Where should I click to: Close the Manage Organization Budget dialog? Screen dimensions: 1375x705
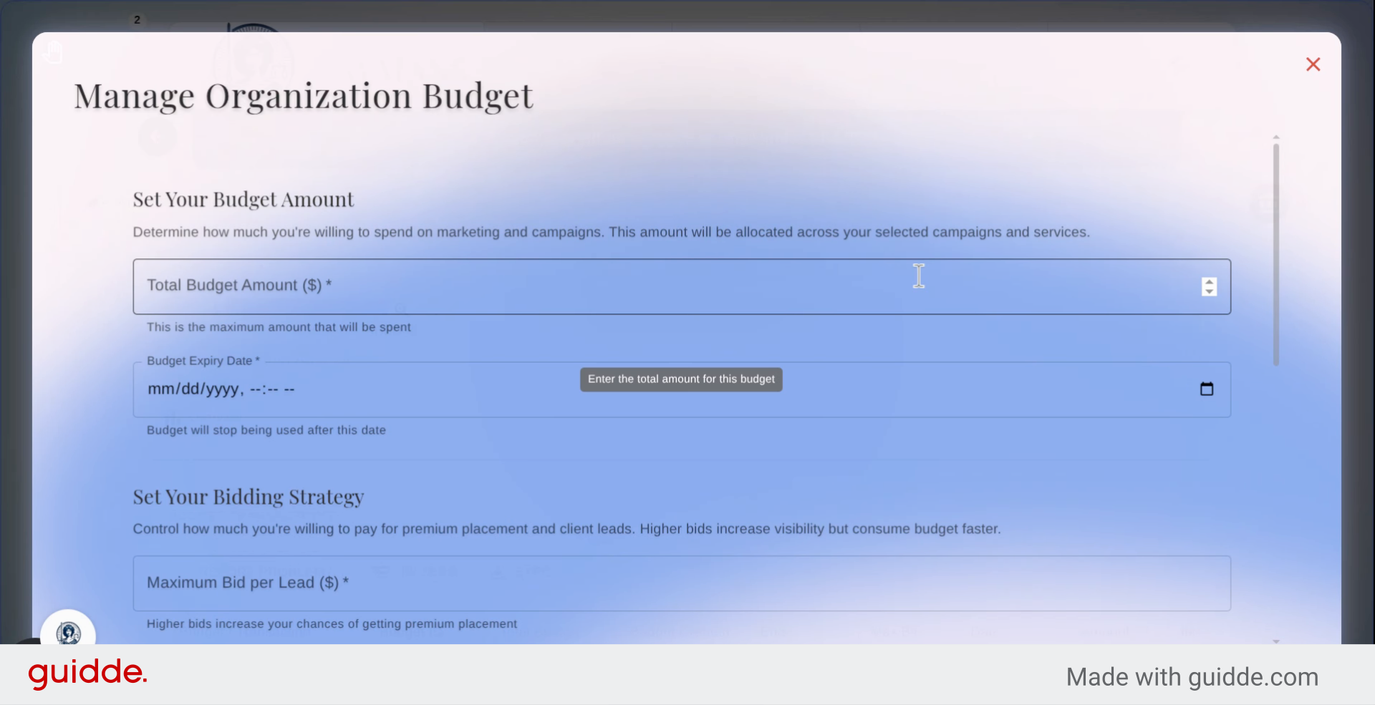(1313, 64)
